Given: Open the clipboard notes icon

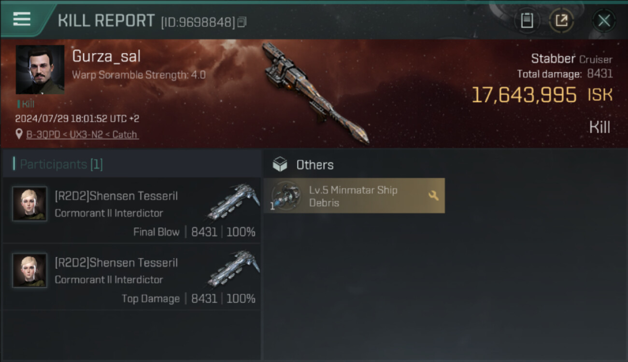Looking at the screenshot, I should (x=527, y=20).
